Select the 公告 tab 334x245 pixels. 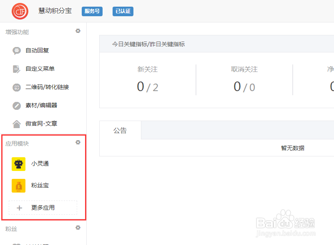120,130
